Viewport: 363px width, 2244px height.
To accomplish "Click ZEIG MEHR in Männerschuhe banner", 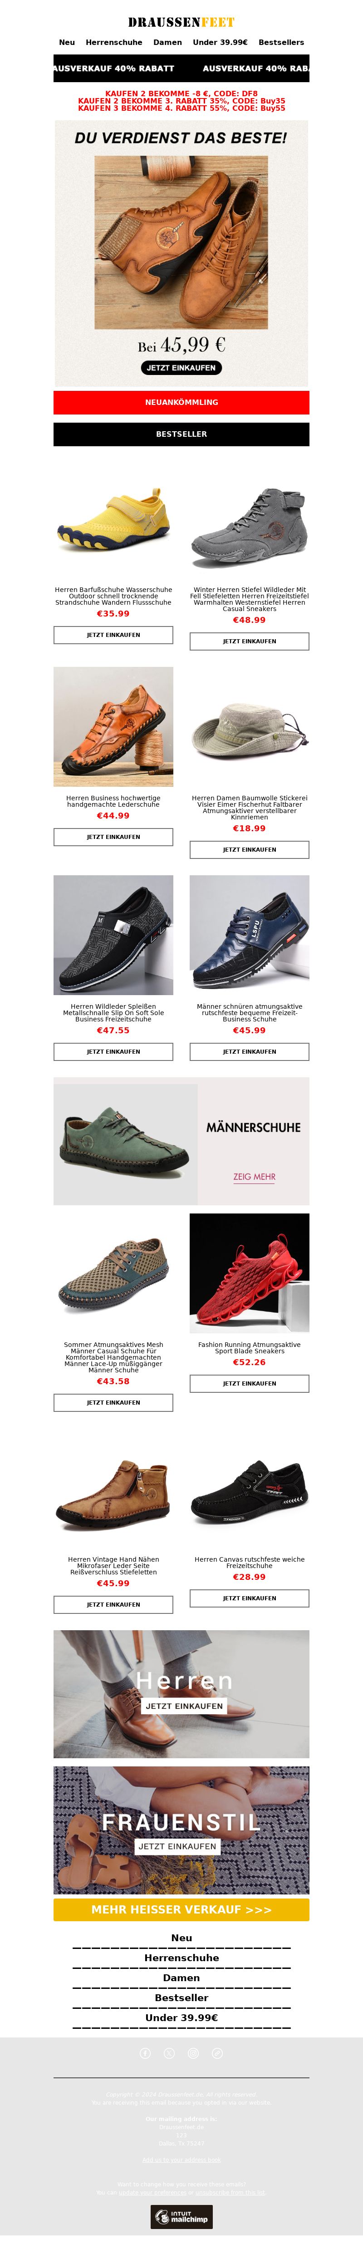I will pos(254,1177).
